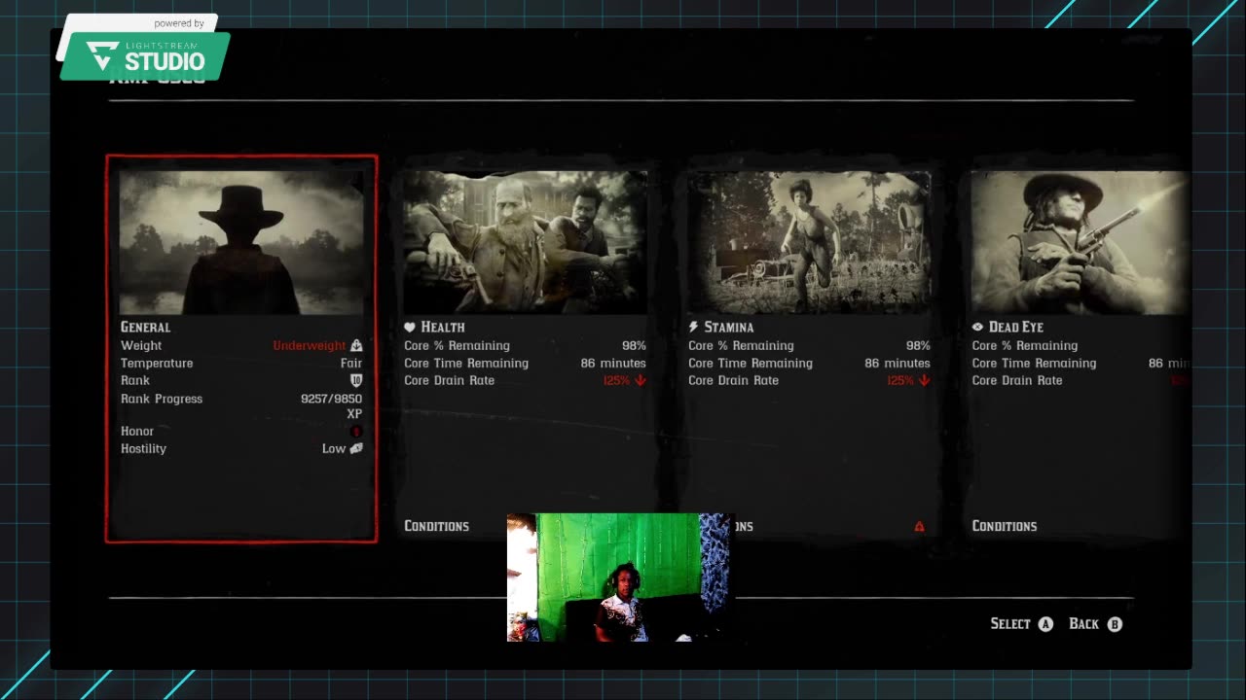The image size is (1246, 700).
Task: Select the General card silhouette image
Action: (x=241, y=243)
